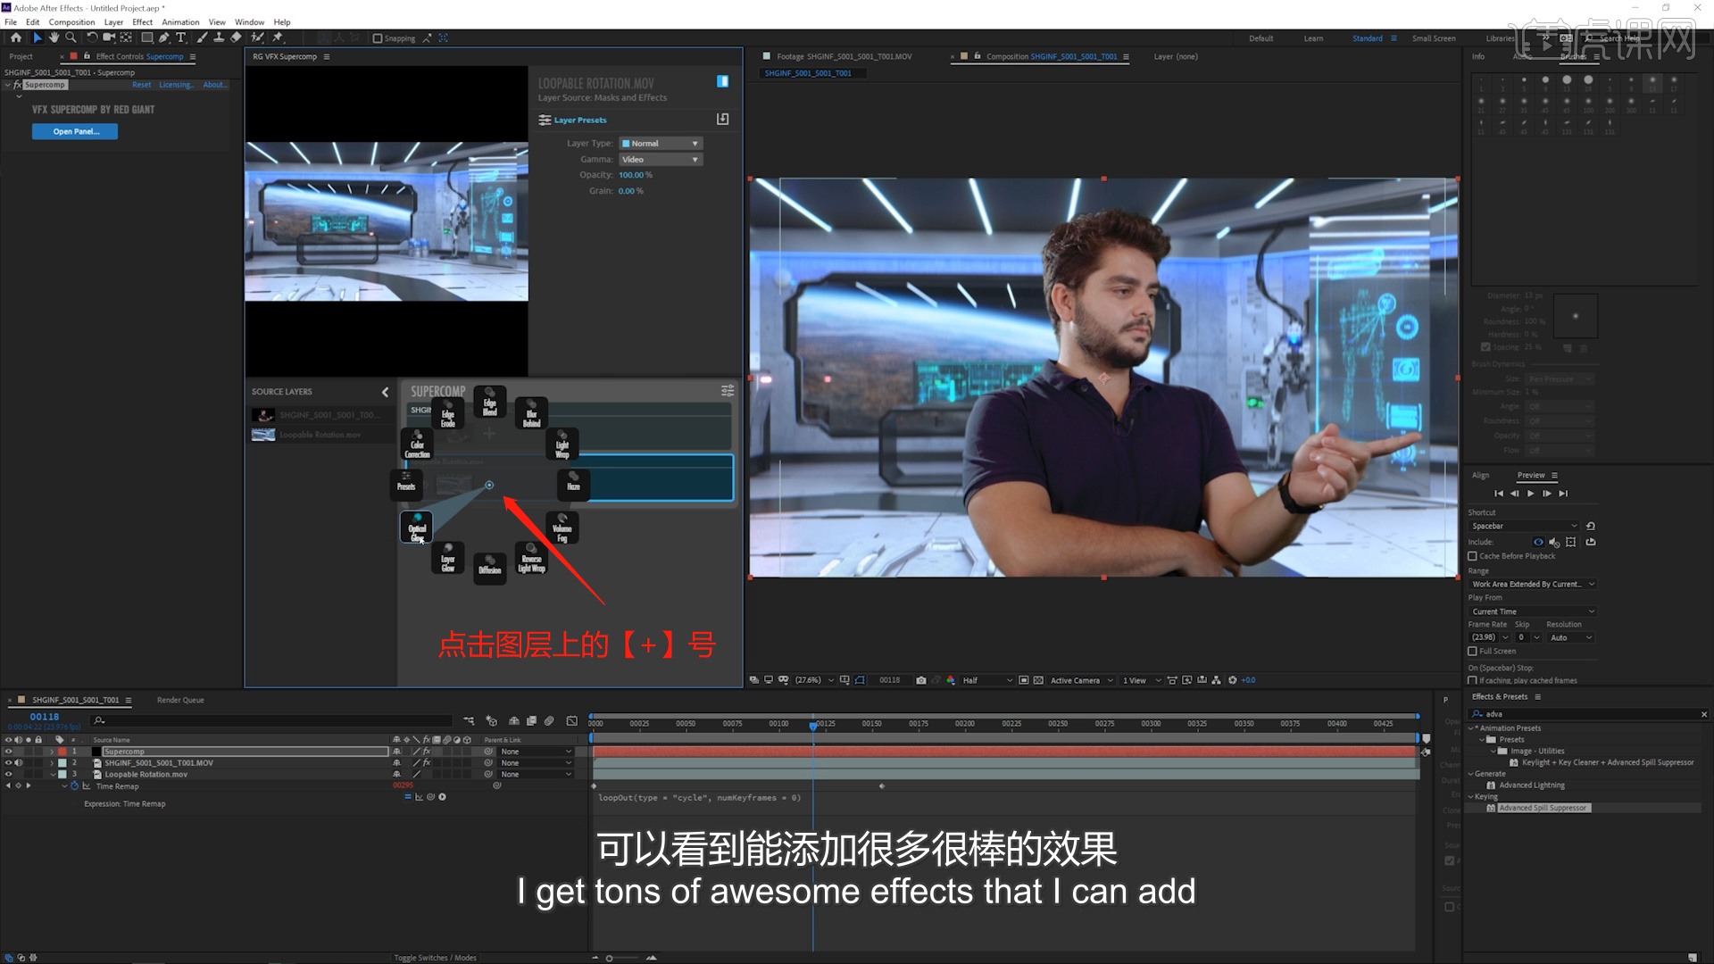Click the Volume Fog effect node
Image resolution: width=1714 pixels, height=964 pixels.
pos(562,528)
